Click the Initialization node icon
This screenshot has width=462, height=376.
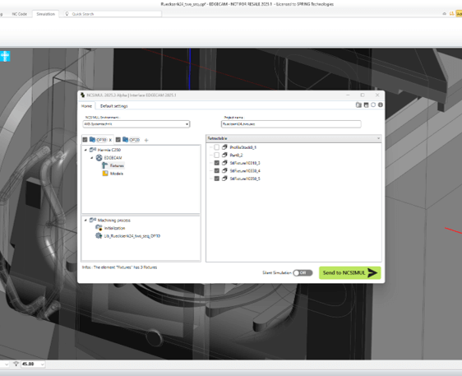pos(99,228)
